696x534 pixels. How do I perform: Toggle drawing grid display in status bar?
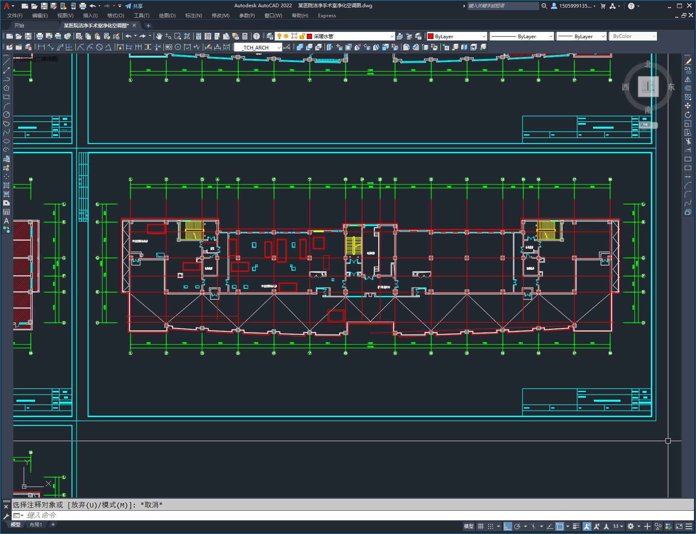click(480, 526)
